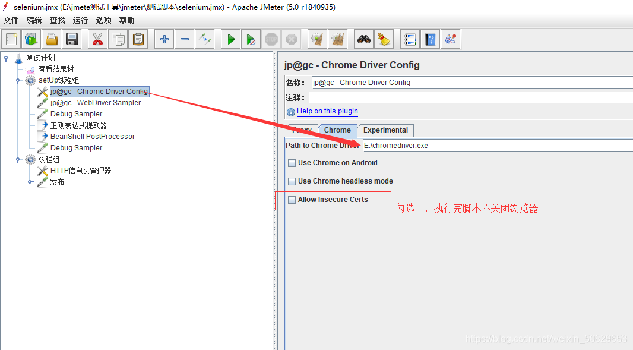Reset search with the yellow broom icon
This screenshot has height=350, width=633.
point(384,39)
